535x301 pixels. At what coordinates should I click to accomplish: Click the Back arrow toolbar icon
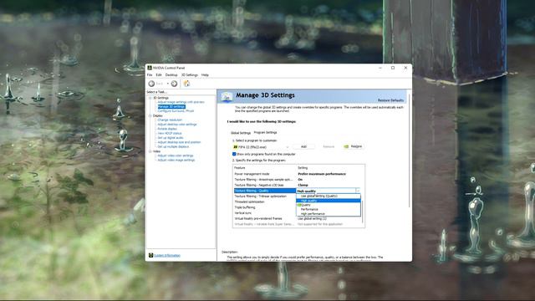[151, 84]
